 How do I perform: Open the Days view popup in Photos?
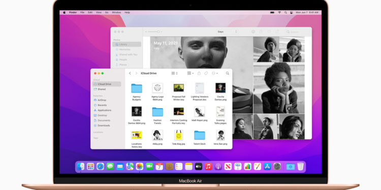click(x=227, y=32)
